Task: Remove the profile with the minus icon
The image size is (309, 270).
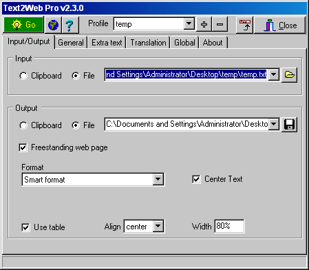Action: click(220, 24)
